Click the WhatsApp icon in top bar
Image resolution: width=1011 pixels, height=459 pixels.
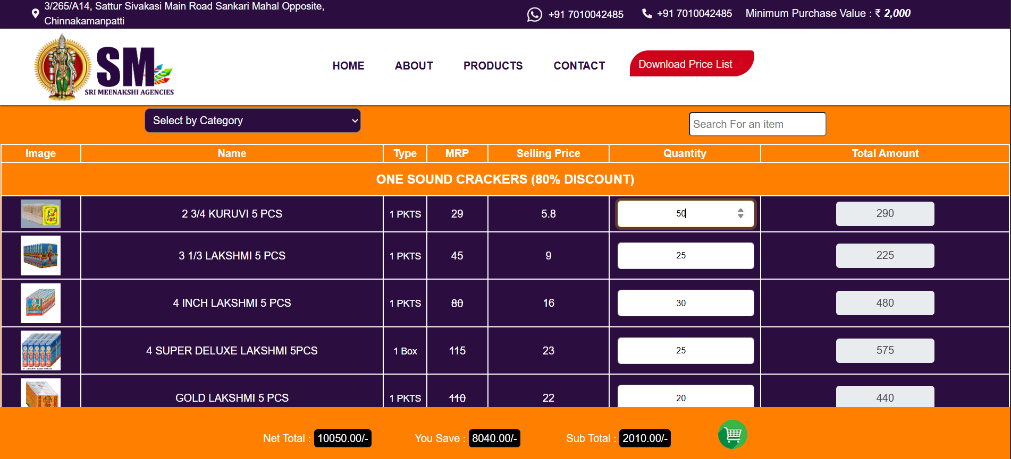(534, 14)
